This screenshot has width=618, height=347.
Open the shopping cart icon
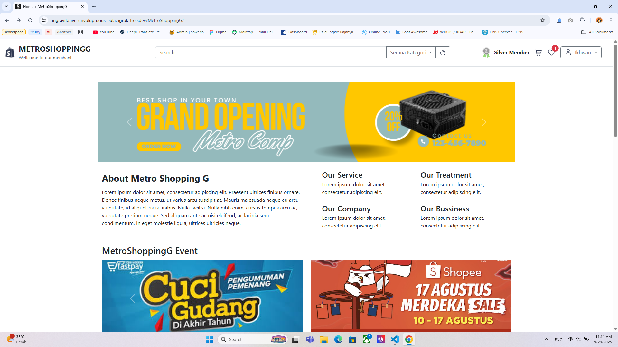538,53
